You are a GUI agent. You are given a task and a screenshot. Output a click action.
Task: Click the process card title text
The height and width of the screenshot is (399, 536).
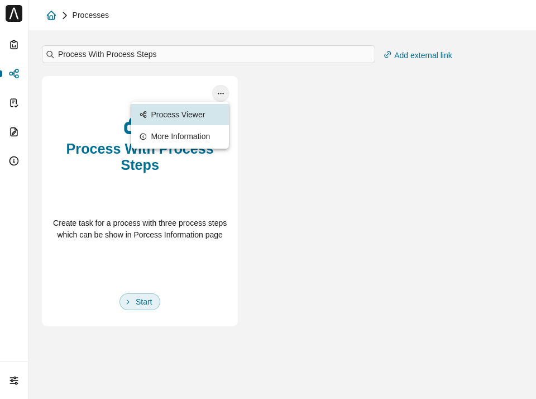point(140,157)
